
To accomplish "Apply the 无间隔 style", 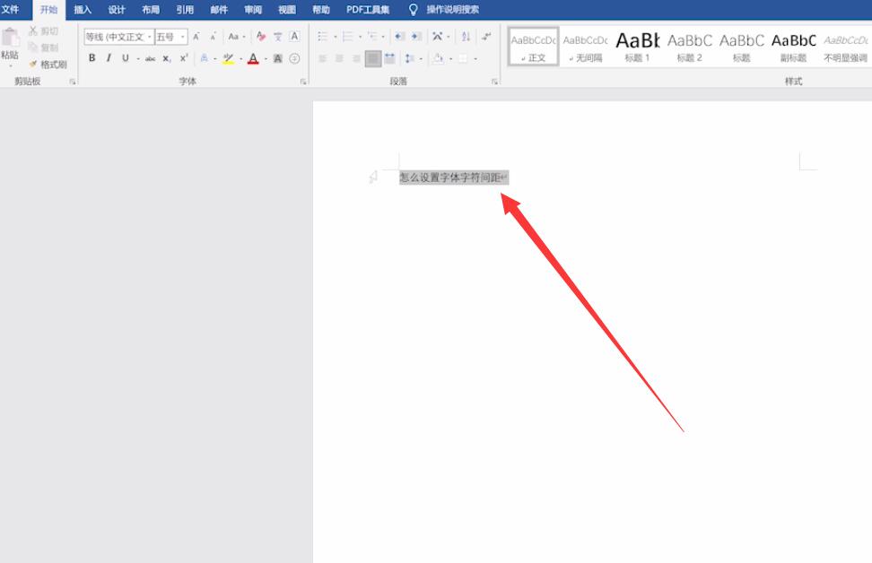I will point(585,47).
